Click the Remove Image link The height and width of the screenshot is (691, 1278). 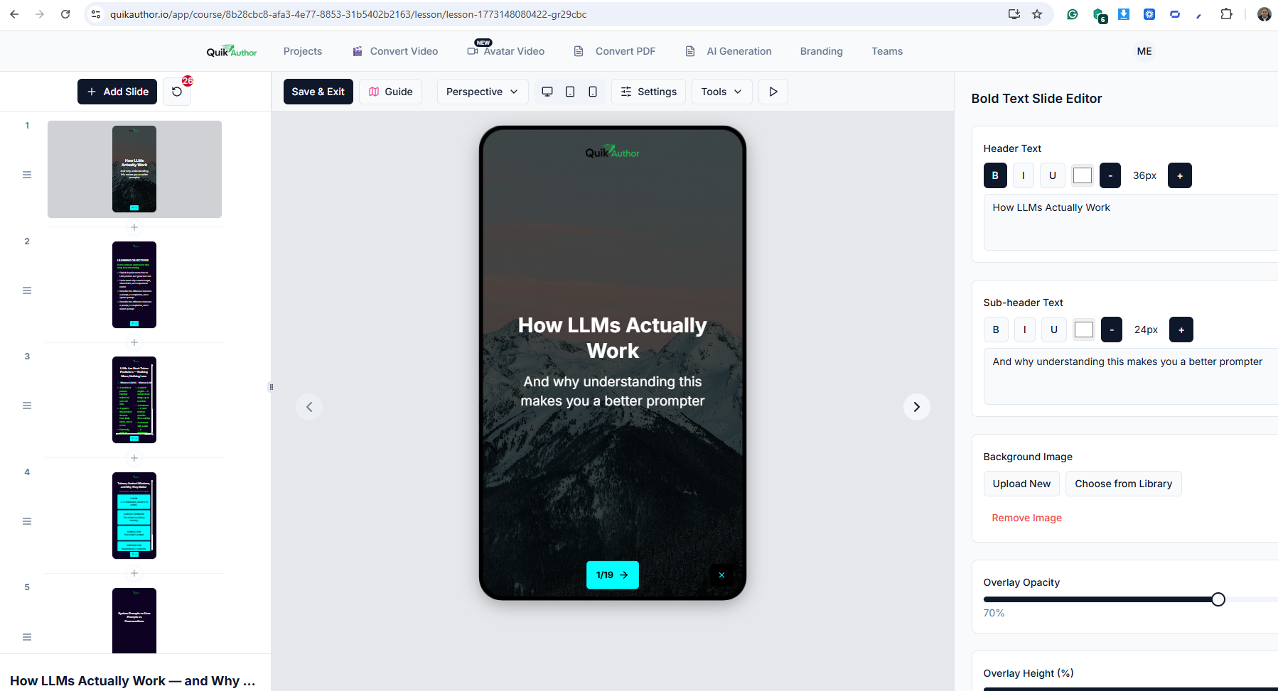click(1026, 518)
